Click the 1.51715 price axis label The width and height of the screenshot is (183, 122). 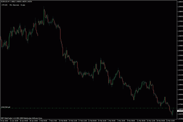coord(180,70)
